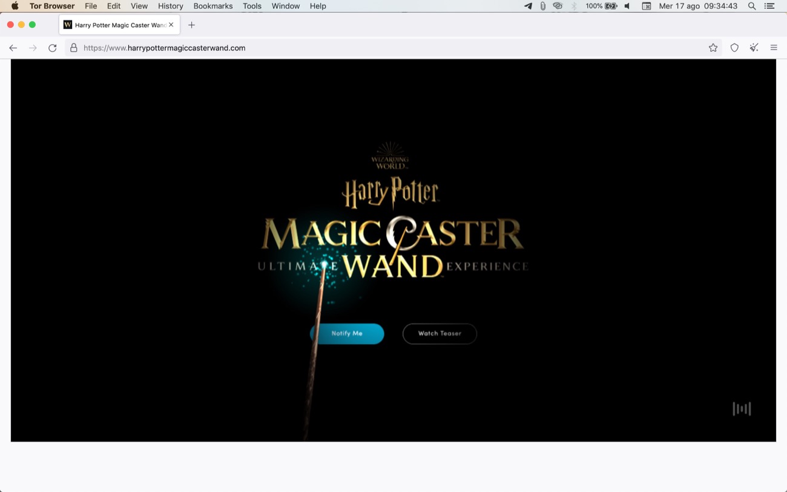This screenshot has height=492, width=787.
Task: Click the back navigation arrow
Action: 13,48
